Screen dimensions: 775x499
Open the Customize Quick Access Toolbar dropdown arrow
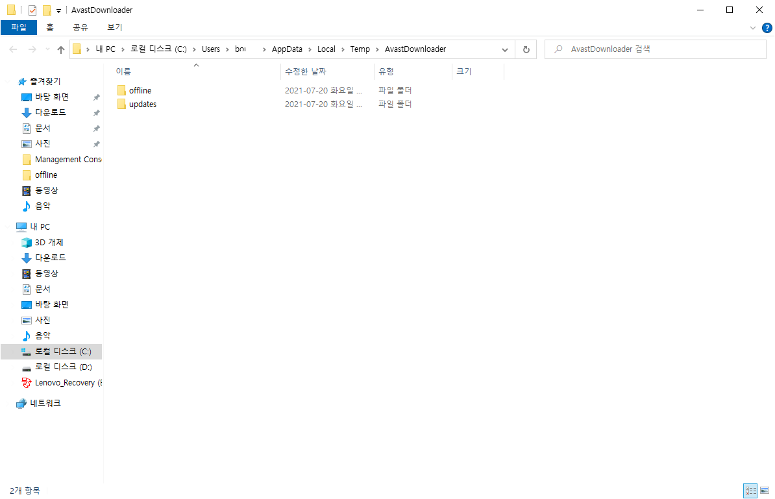click(58, 10)
